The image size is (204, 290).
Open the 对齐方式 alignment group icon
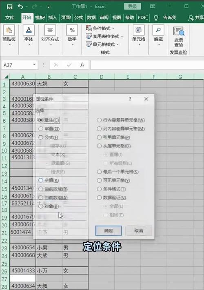tap(50, 30)
